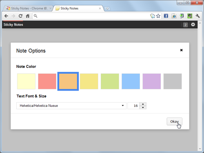Choose the red note color
This screenshot has height=153, width=204.
(x=47, y=81)
